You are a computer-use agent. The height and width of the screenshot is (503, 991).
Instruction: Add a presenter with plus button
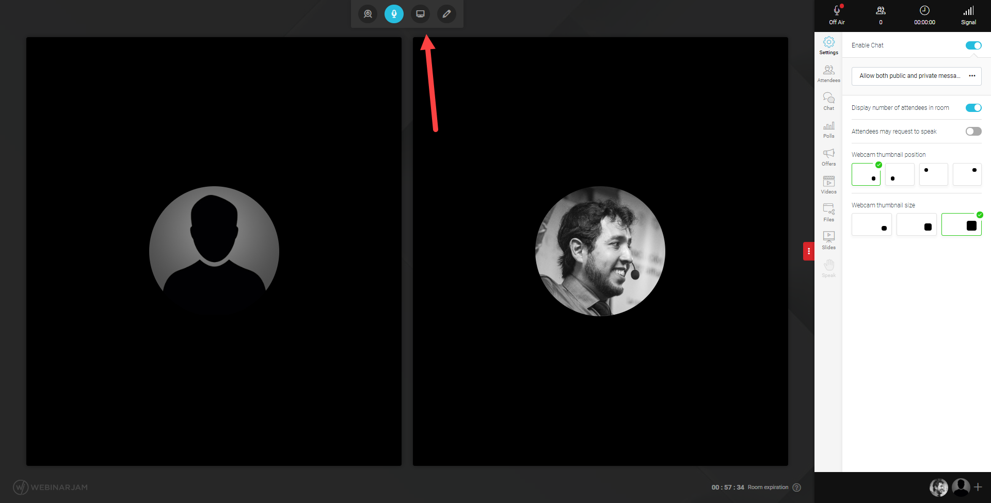[x=978, y=487]
